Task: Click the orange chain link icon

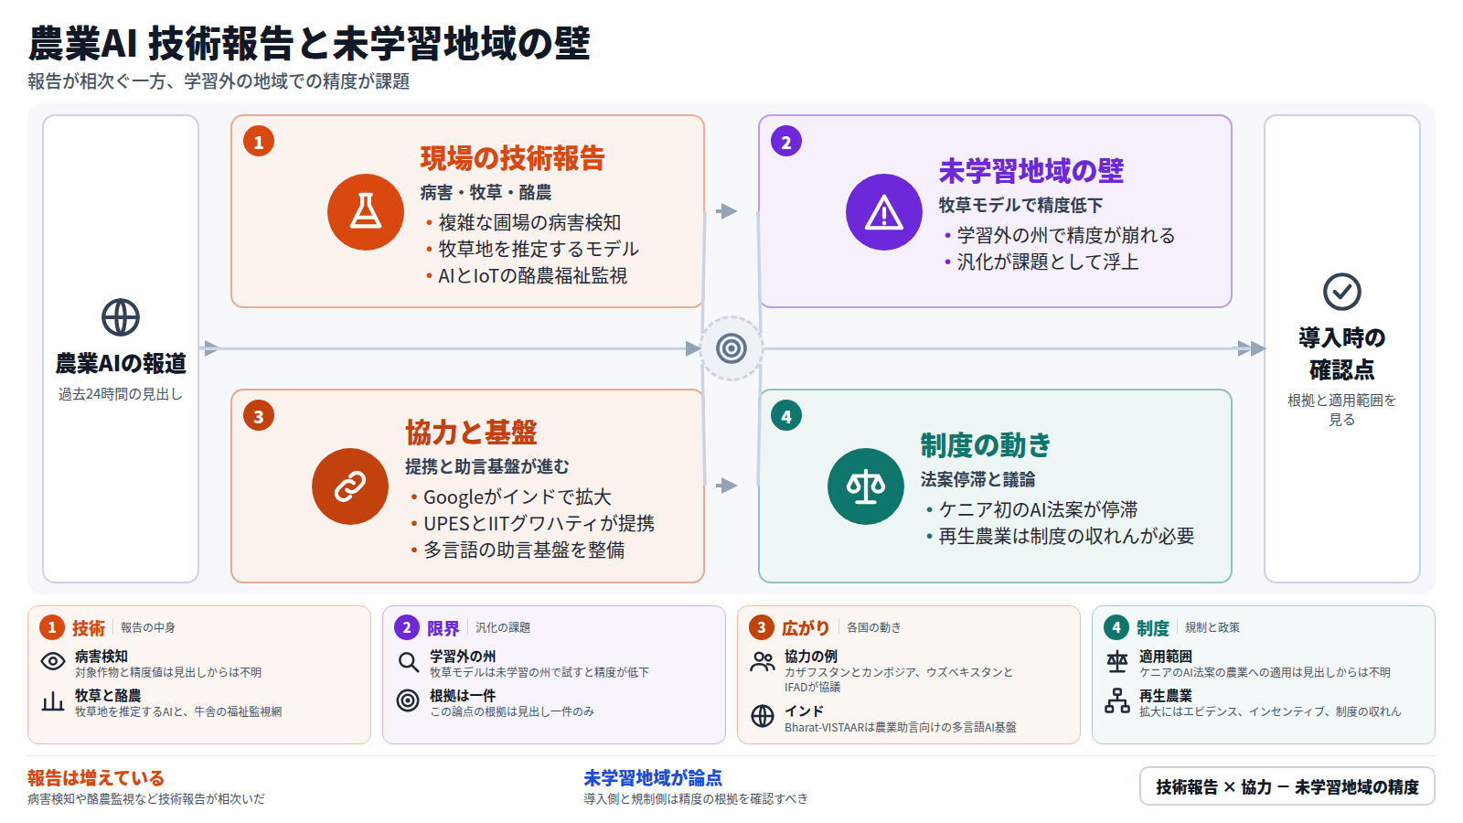Action: pyautogui.click(x=350, y=486)
